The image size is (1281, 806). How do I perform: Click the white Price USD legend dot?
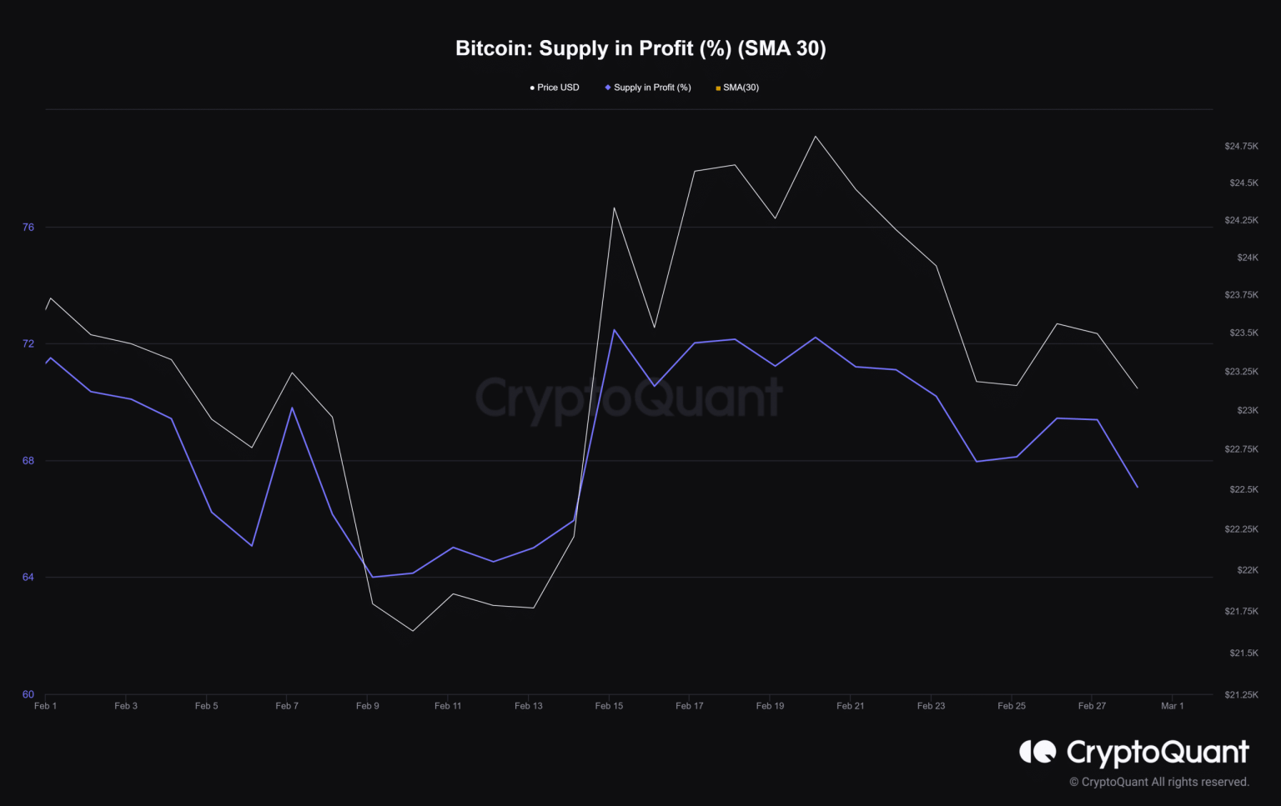pos(532,88)
